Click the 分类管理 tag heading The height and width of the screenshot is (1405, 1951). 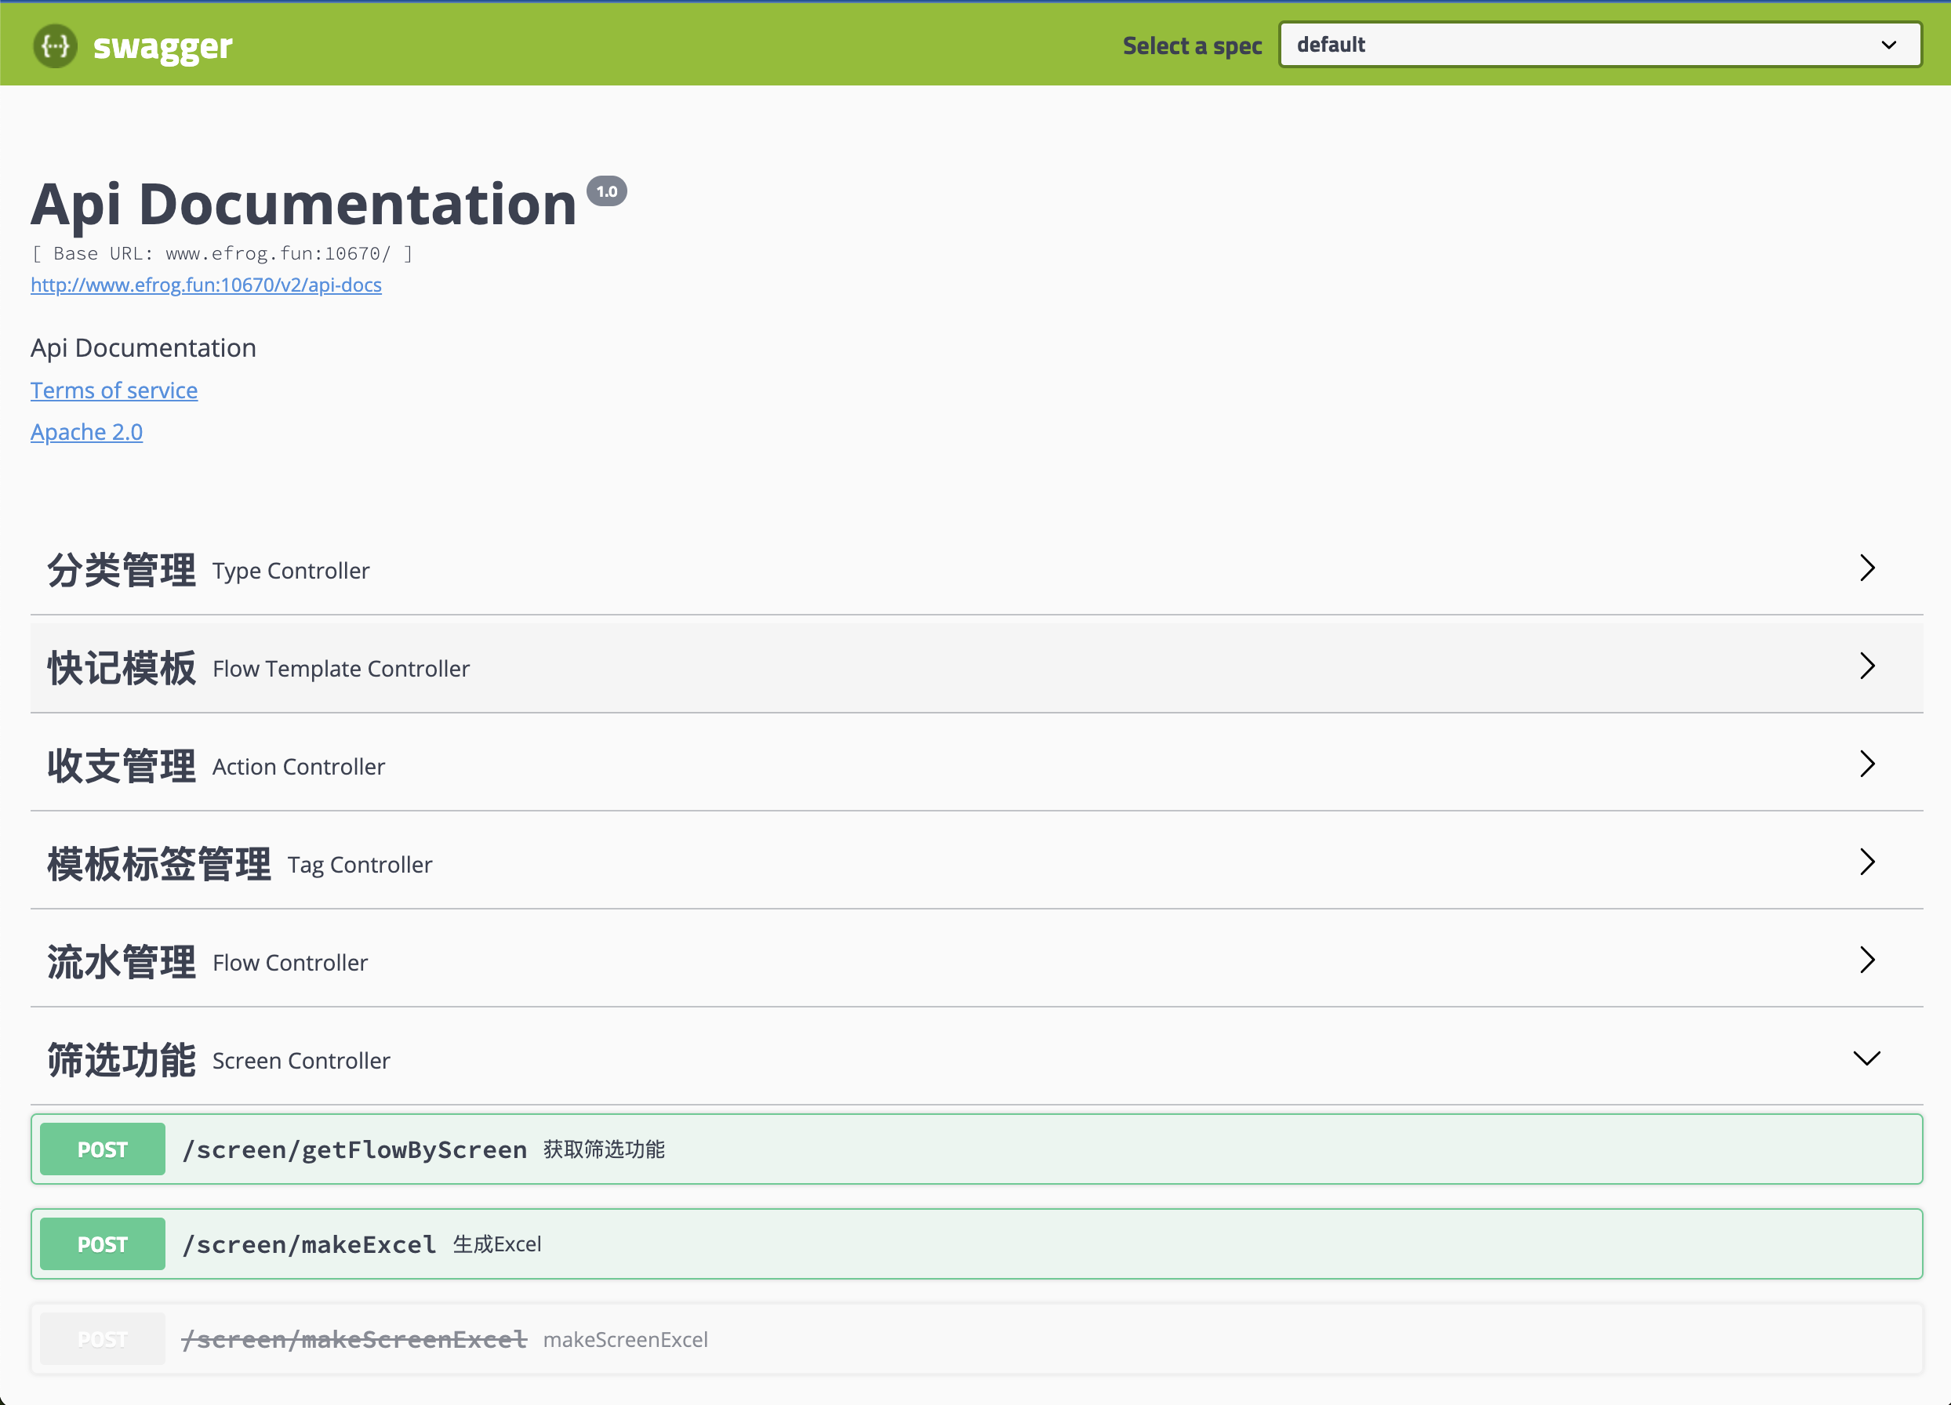click(x=122, y=570)
